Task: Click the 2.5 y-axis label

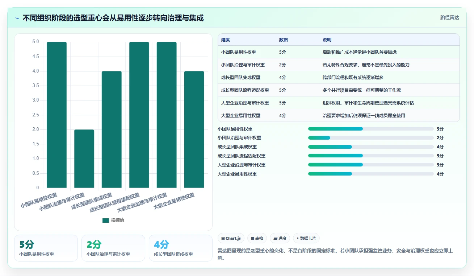Action: coord(35,115)
